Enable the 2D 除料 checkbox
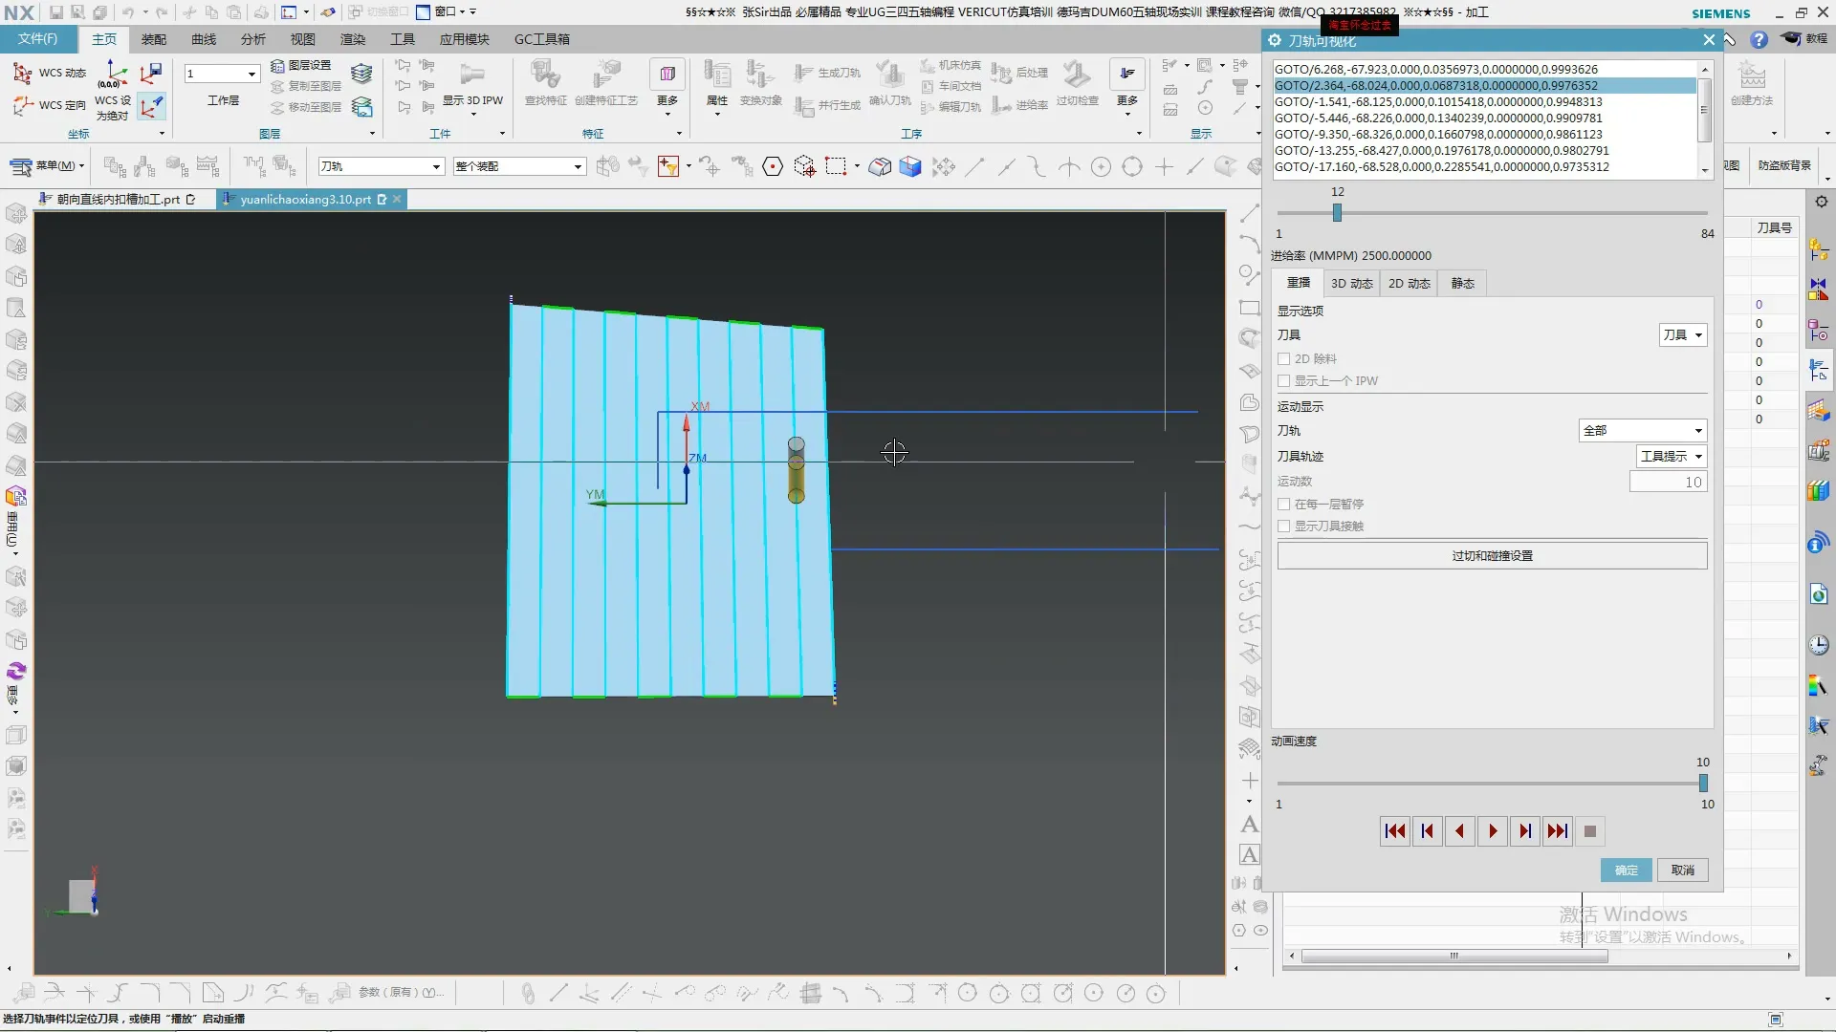 1284,358
